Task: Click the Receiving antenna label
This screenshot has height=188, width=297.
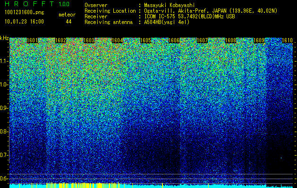Action: point(109,22)
